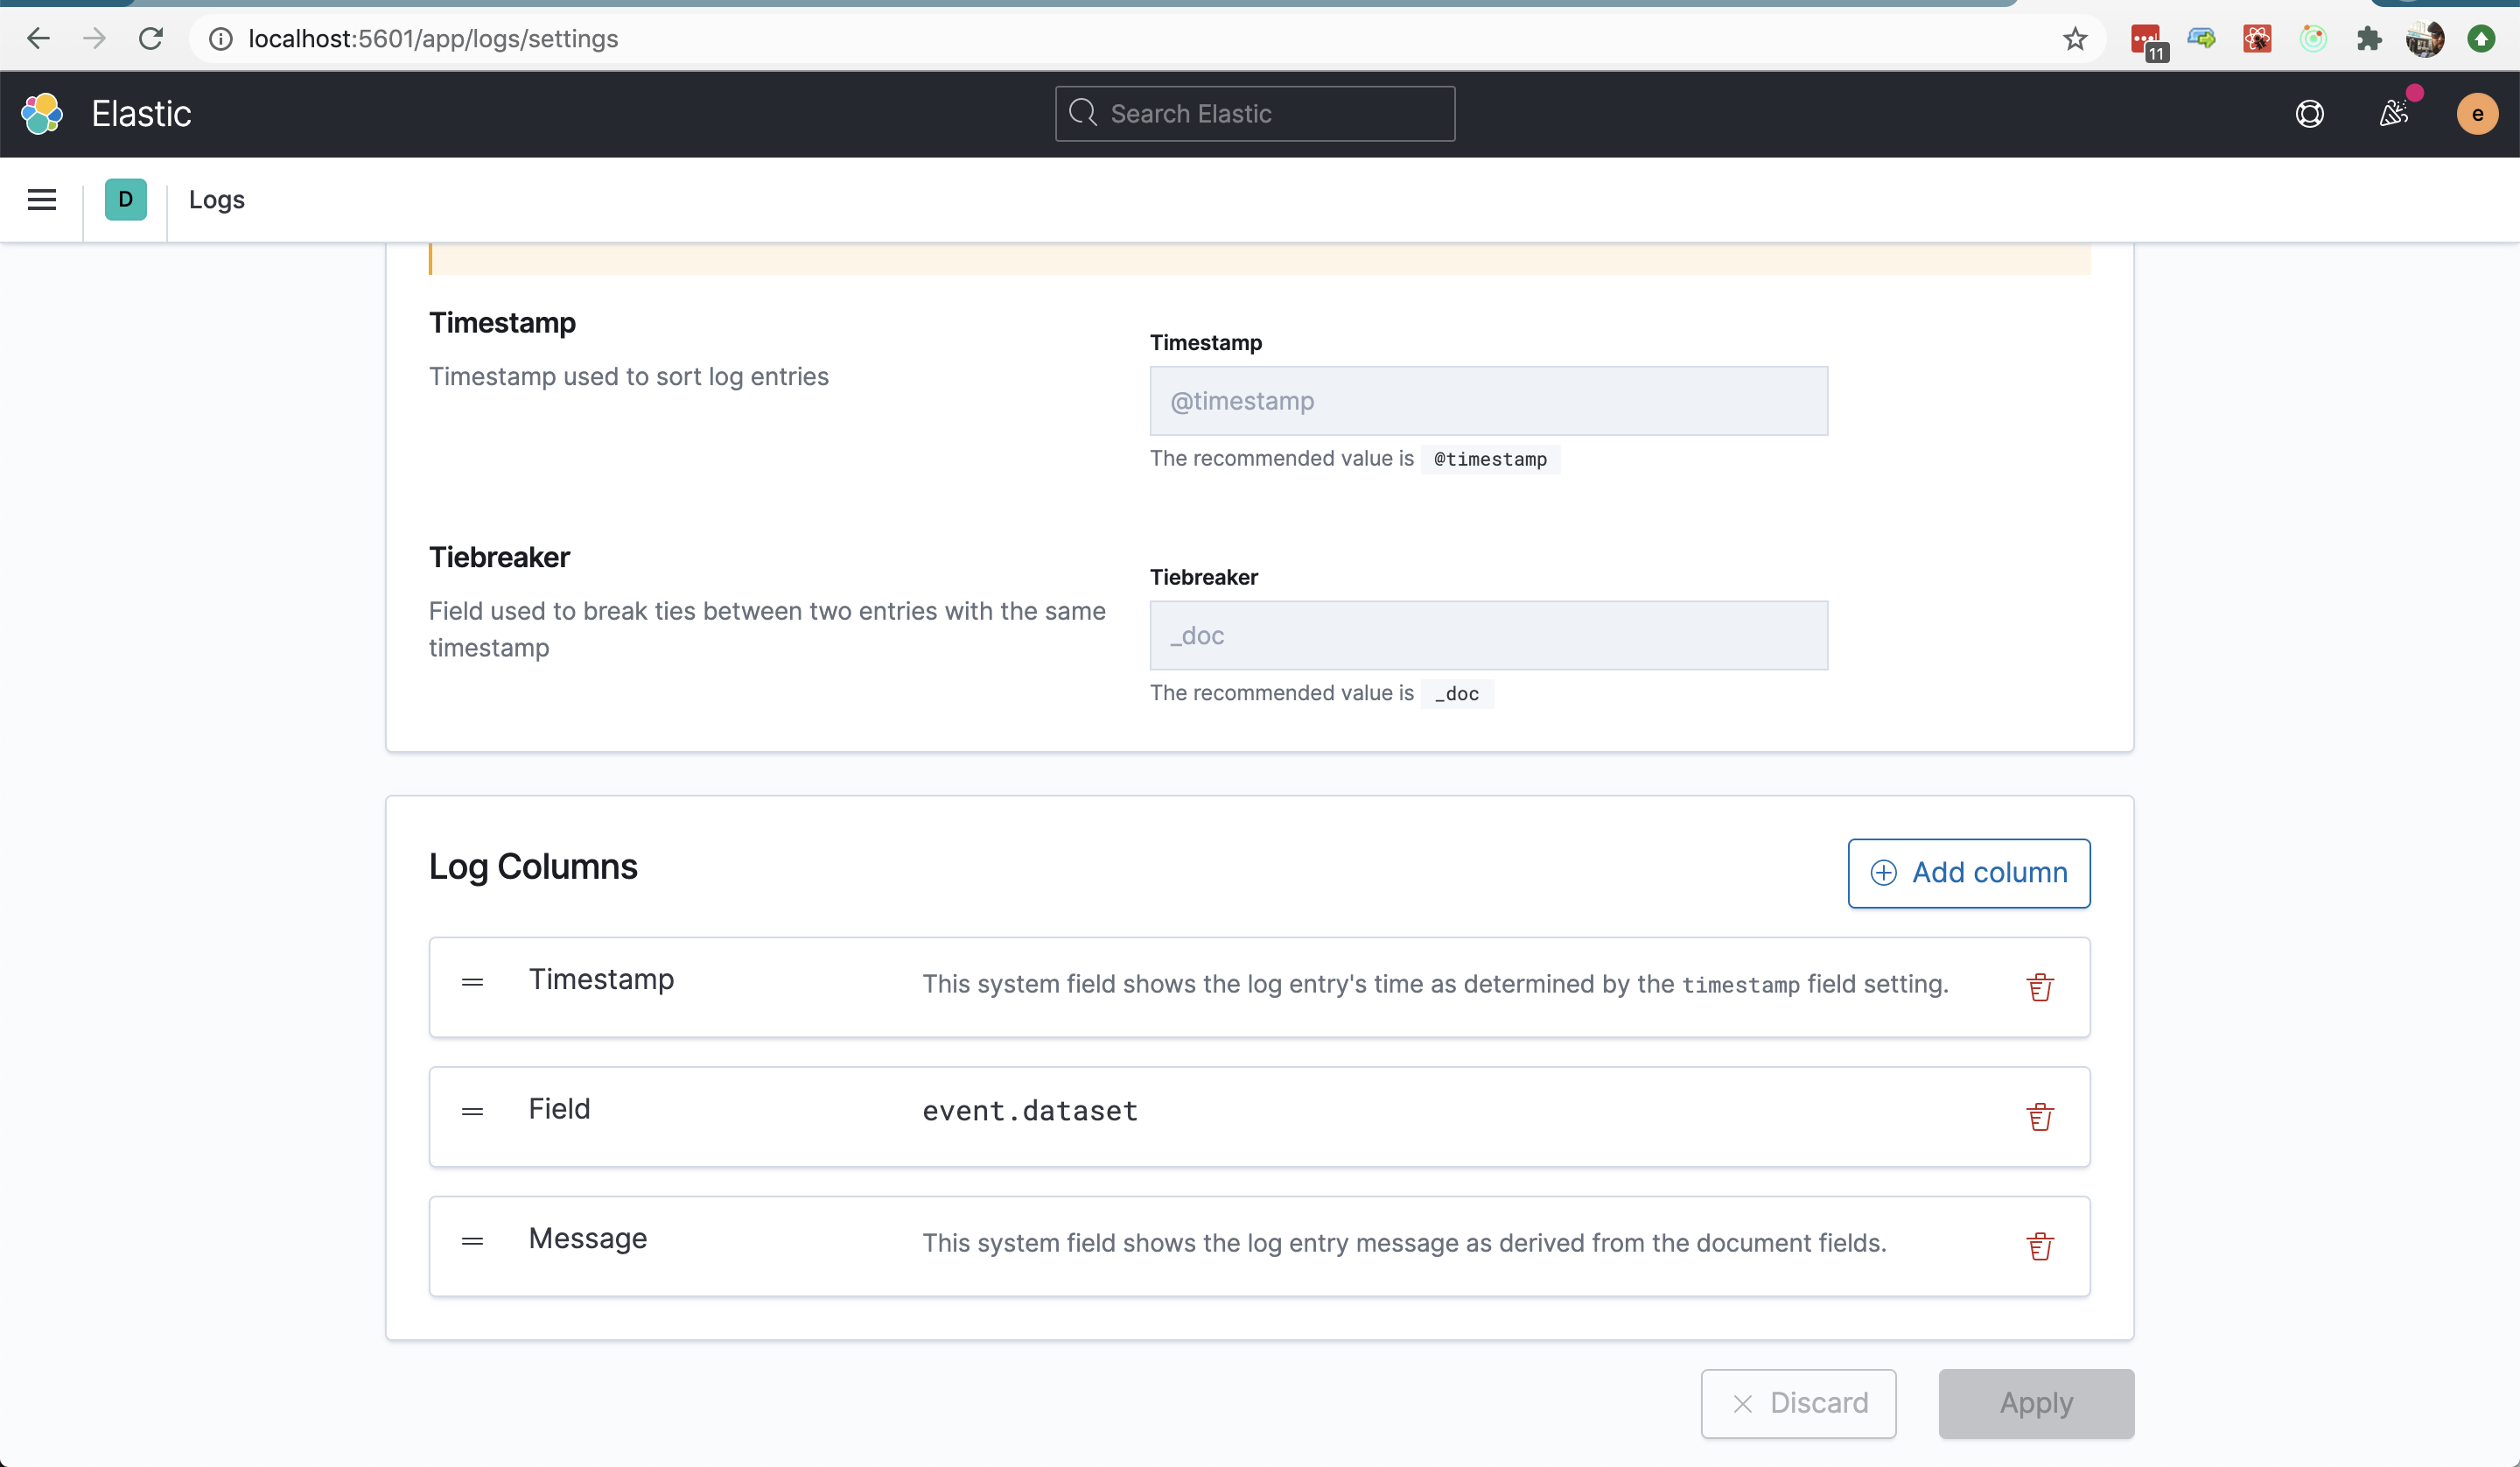Viewport: 2520px width, 1467px height.
Task: Focus the Search Elastic field
Action: click(1255, 114)
